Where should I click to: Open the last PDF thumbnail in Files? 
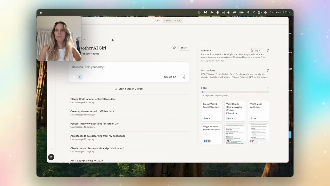pyautogui.click(x=258, y=134)
